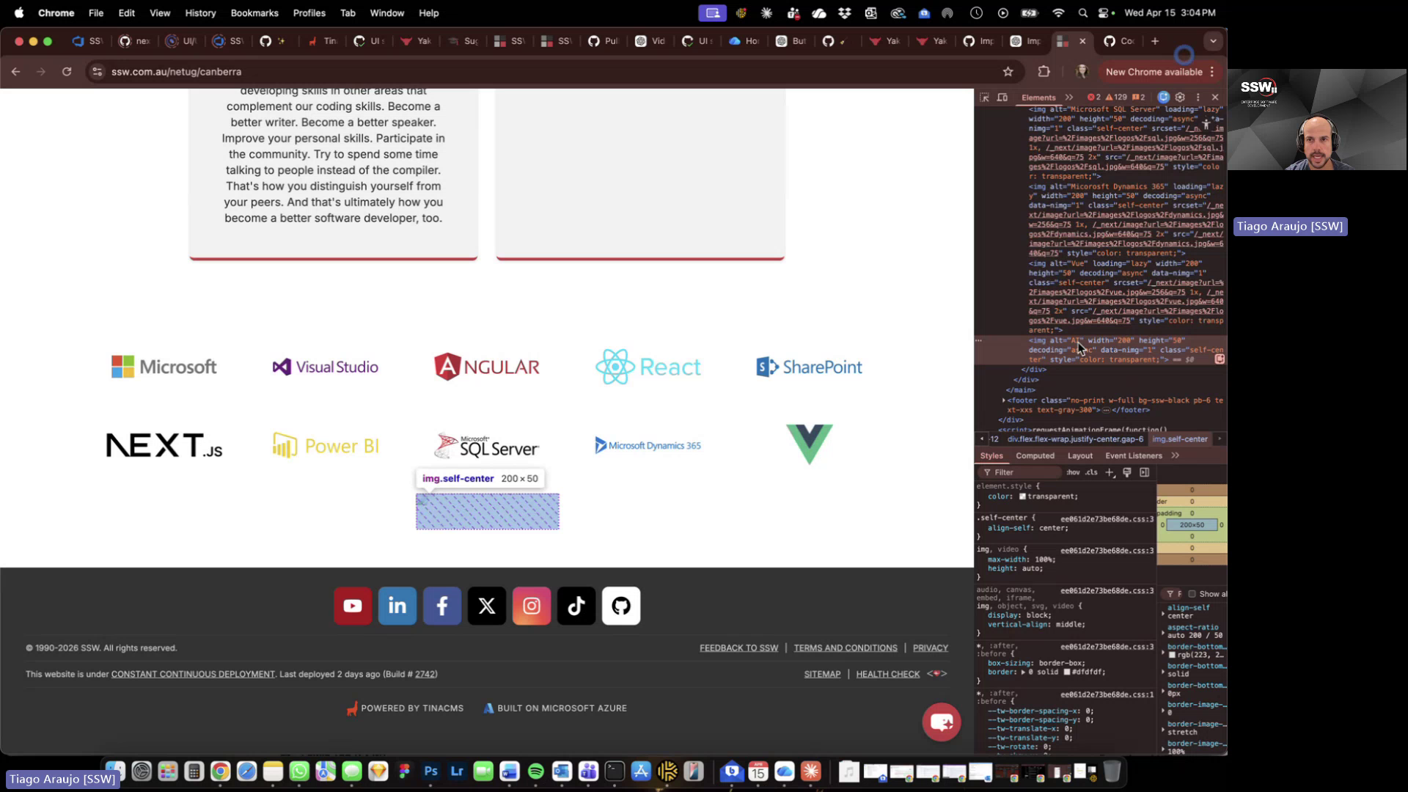Viewport: 1408px width, 792px height.
Task: Open SSW X (Twitter) social icon
Action: click(x=487, y=606)
